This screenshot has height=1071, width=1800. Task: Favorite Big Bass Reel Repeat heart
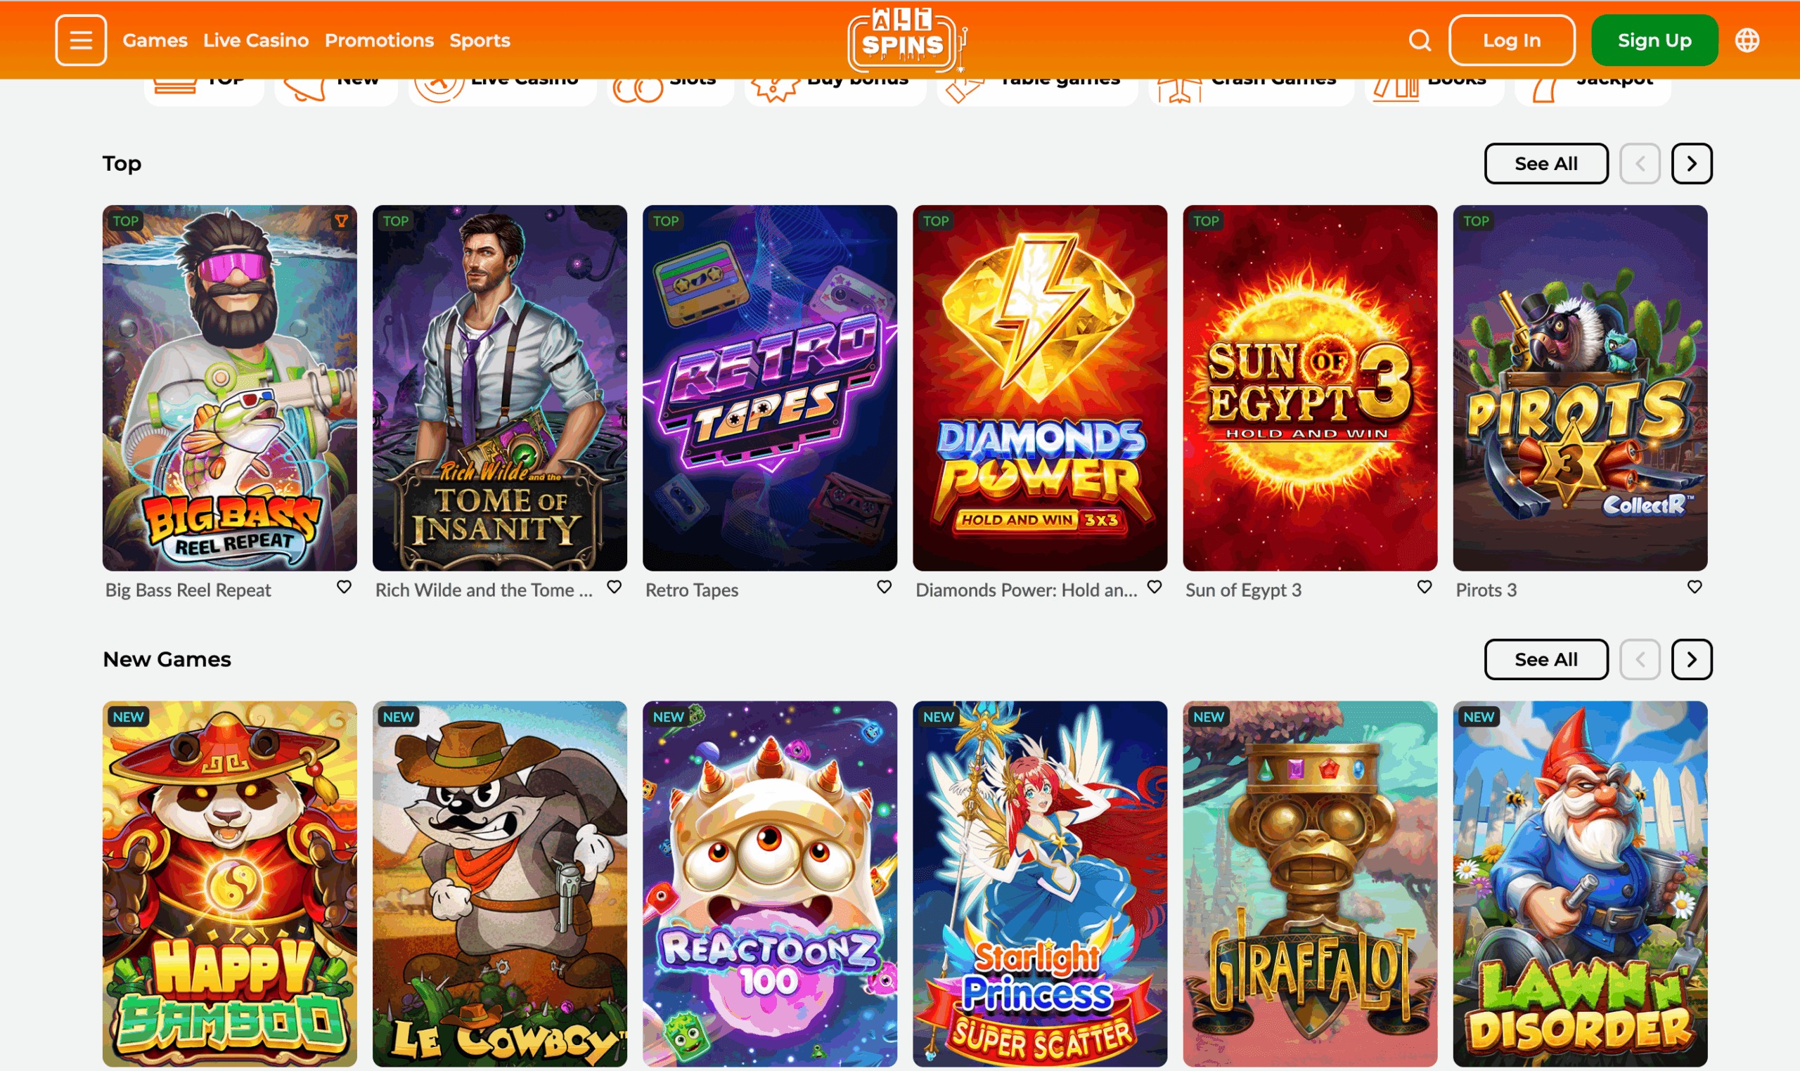coord(345,588)
